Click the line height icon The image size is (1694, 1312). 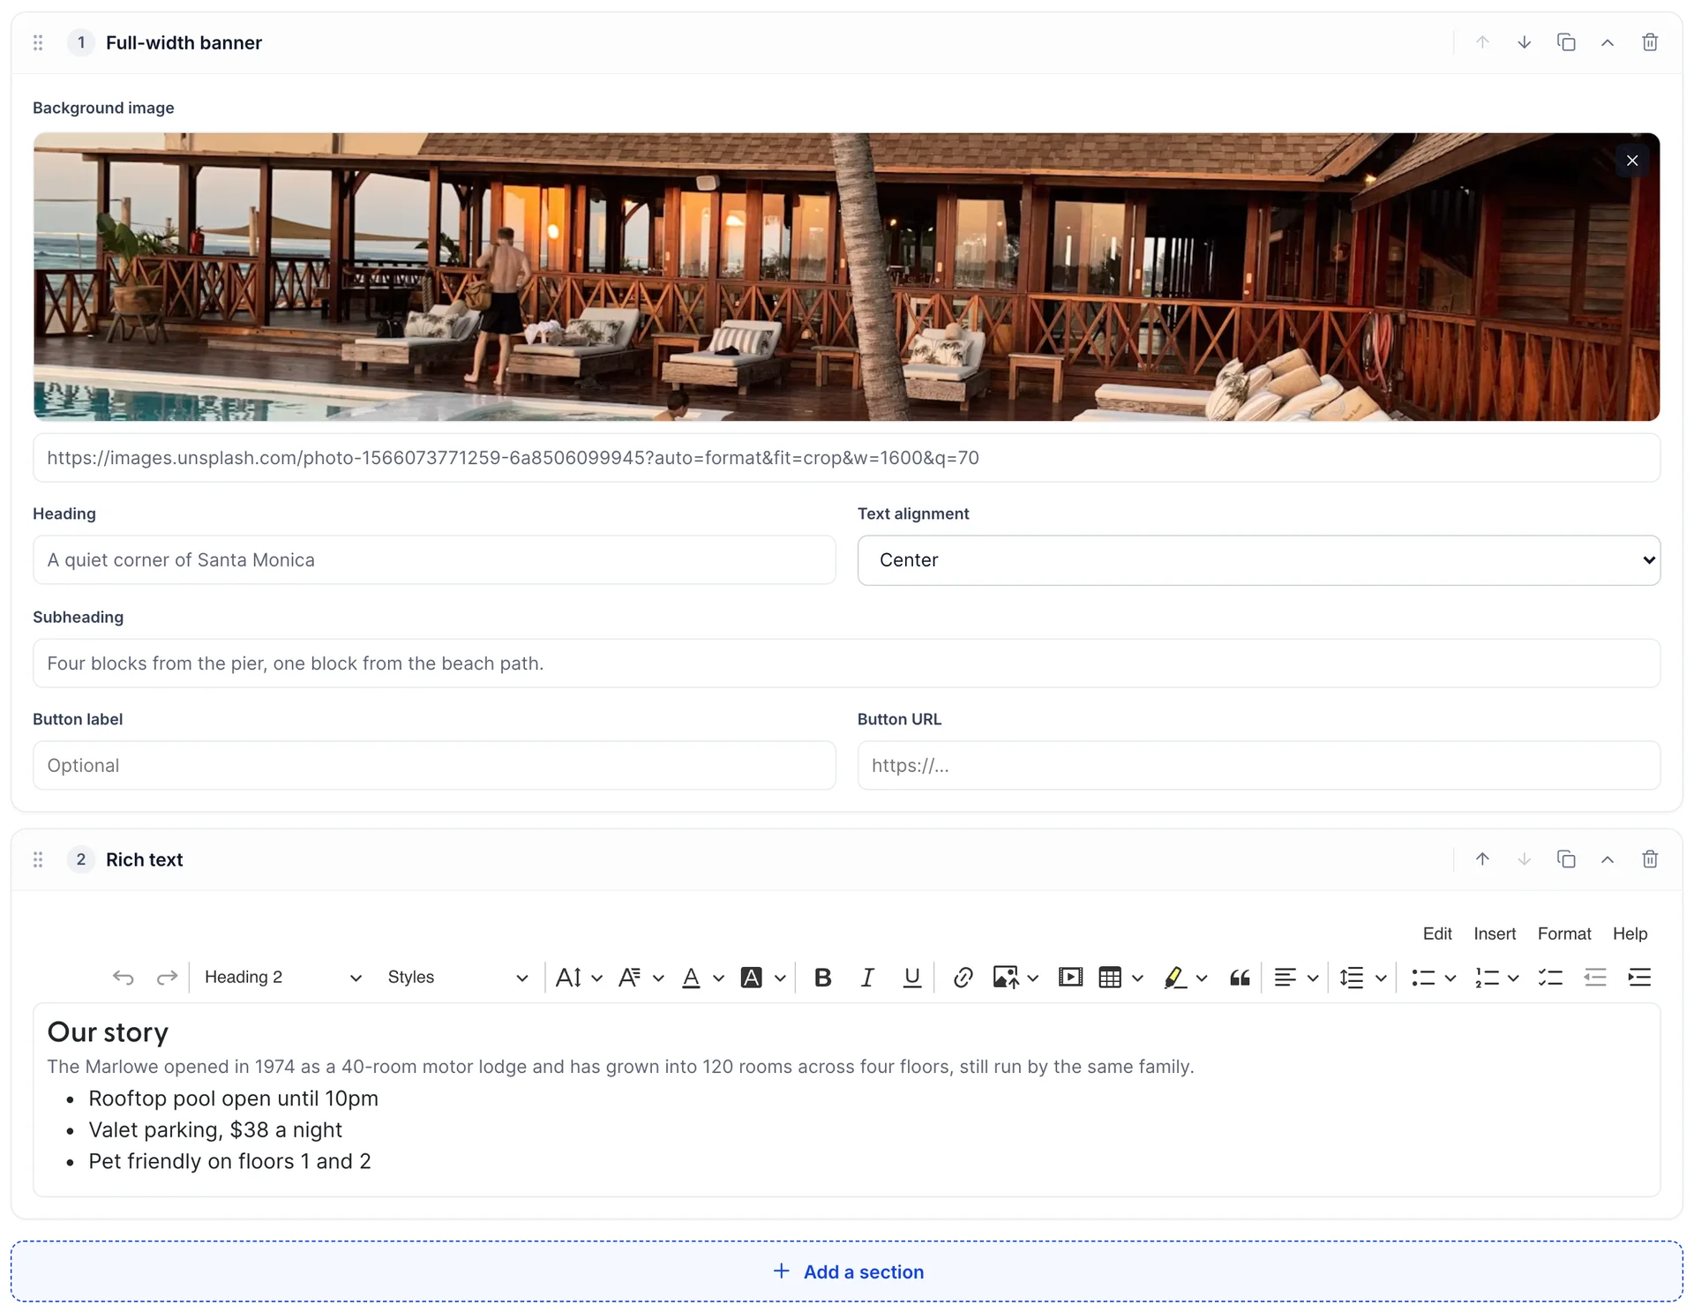coord(1352,977)
